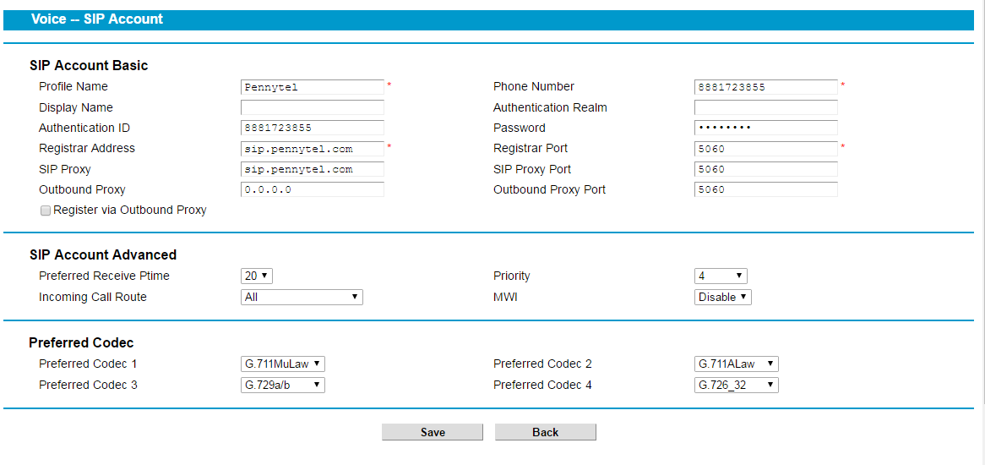The height and width of the screenshot is (465, 985).
Task: Click the Back button
Action: 545,432
